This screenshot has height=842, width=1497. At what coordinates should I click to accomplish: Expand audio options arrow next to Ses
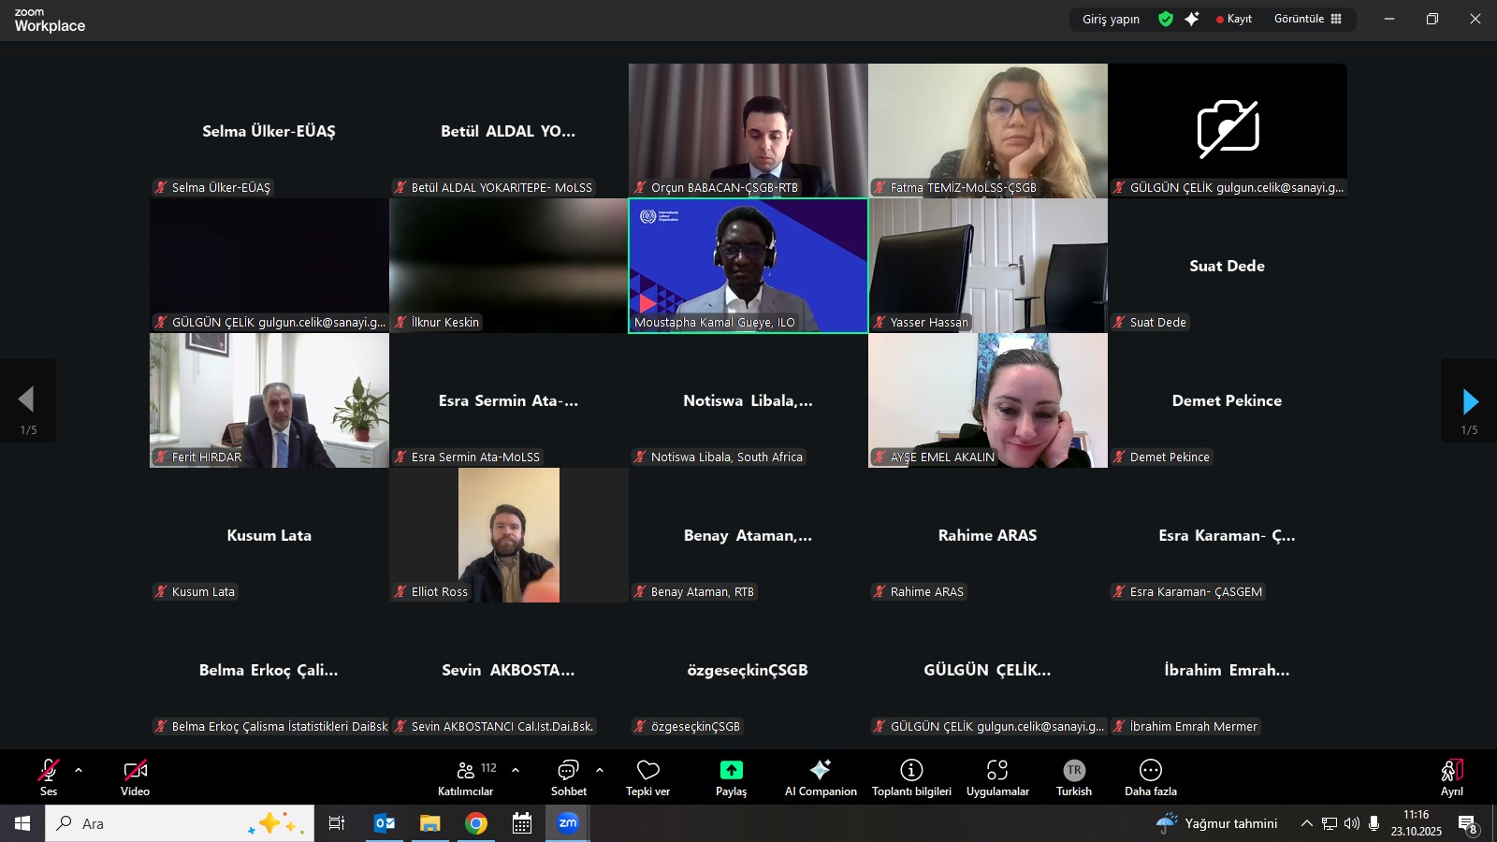(x=79, y=770)
